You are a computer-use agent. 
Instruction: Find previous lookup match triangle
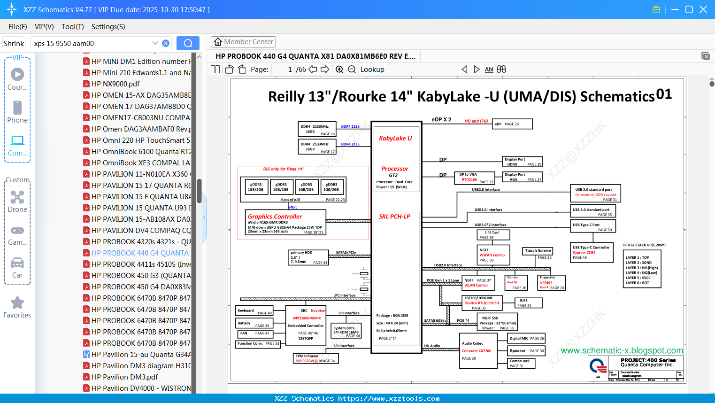464,69
